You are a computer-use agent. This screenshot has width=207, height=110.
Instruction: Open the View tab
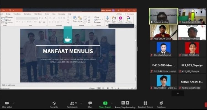pos(54,14)
